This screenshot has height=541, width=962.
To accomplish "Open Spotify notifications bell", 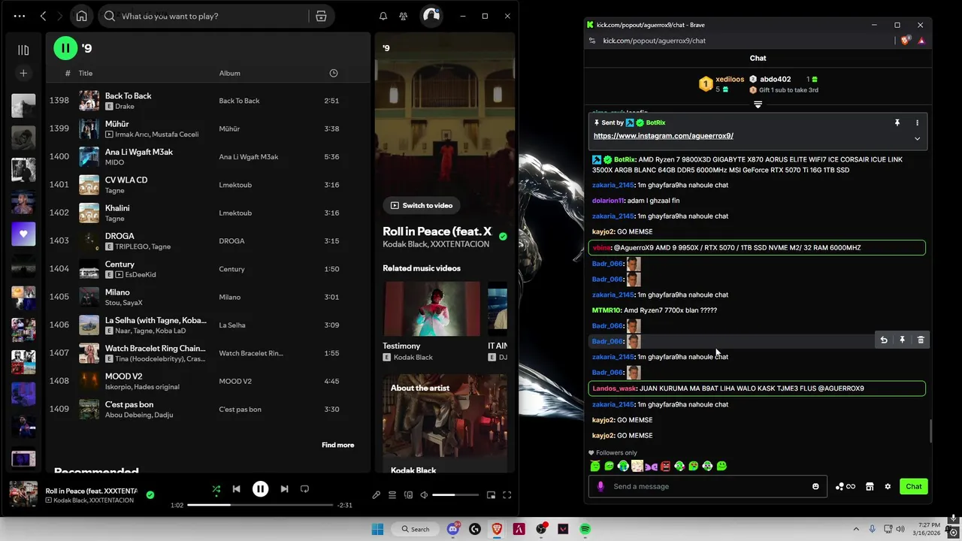I will coord(383,16).
